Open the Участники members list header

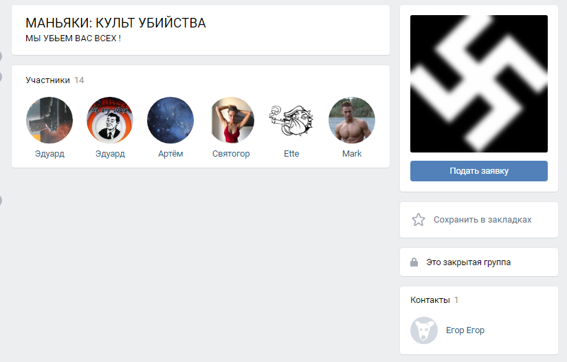(x=47, y=80)
